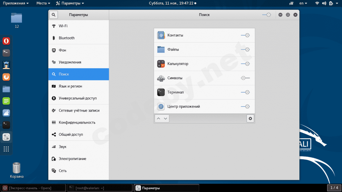
Task: Select Уведомления in the sidebar
Action: (79, 62)
